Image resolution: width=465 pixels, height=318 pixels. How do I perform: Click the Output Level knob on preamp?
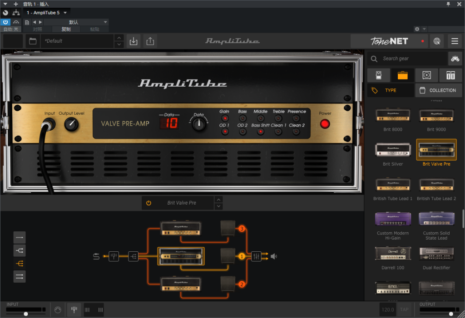(71, 124)
